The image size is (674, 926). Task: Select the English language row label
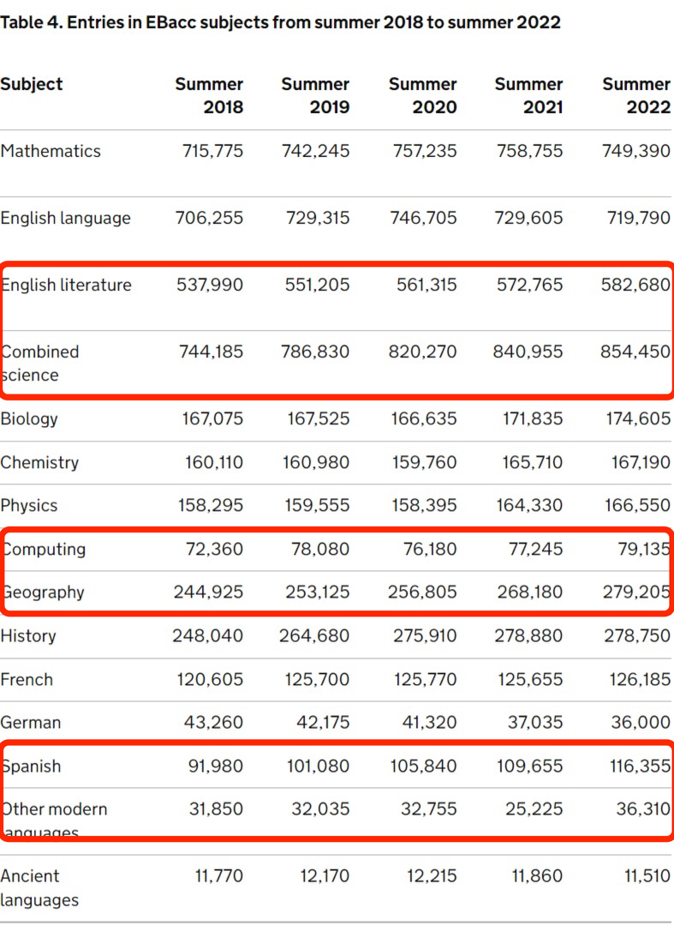point(66,218)
